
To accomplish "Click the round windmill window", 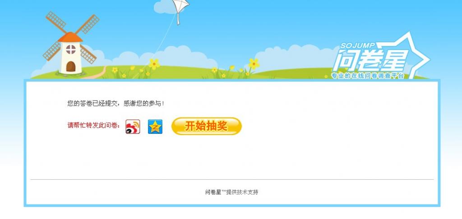I will coord(71,50).
